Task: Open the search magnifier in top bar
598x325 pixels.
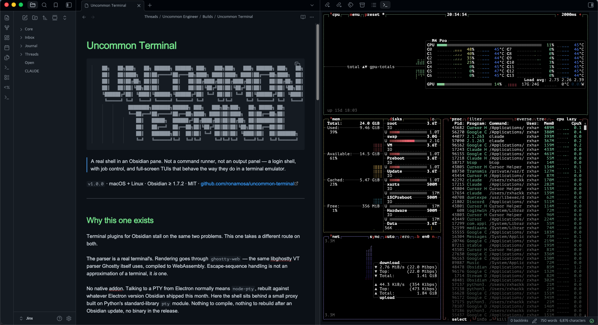Action: click(44, 5)
